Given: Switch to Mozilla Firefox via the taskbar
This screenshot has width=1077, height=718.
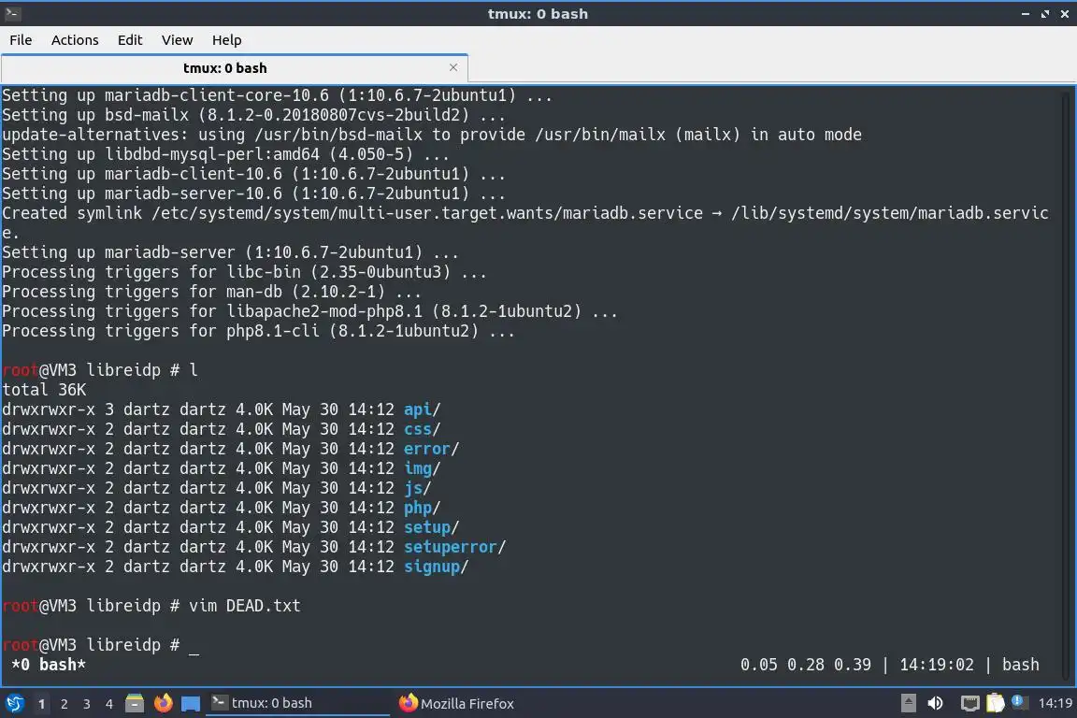Looking at the screenshot, I should point(457,704).
